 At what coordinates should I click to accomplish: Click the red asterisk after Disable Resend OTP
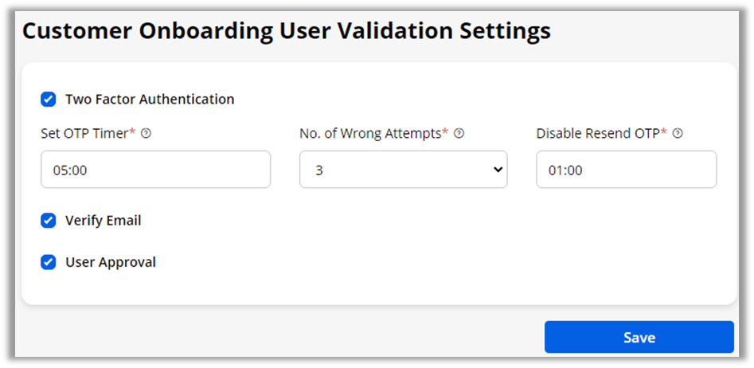(664, 132)
